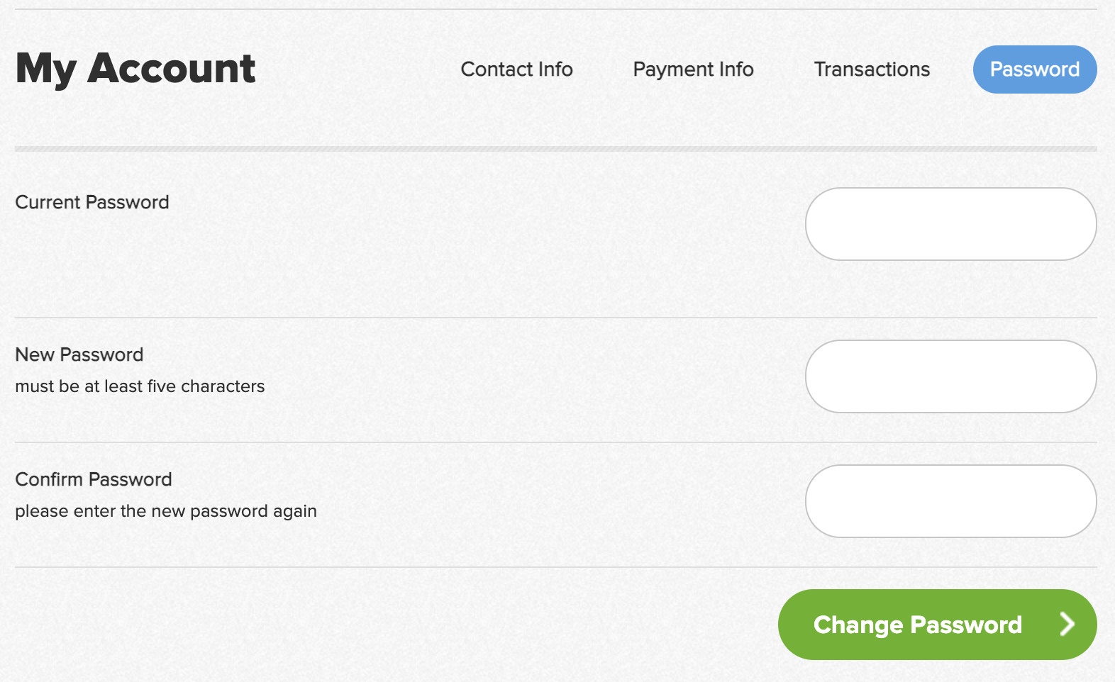The image size is (1115, 682).
Task: Activate the blue Password pill button
Action: [x=1035, y=69]
